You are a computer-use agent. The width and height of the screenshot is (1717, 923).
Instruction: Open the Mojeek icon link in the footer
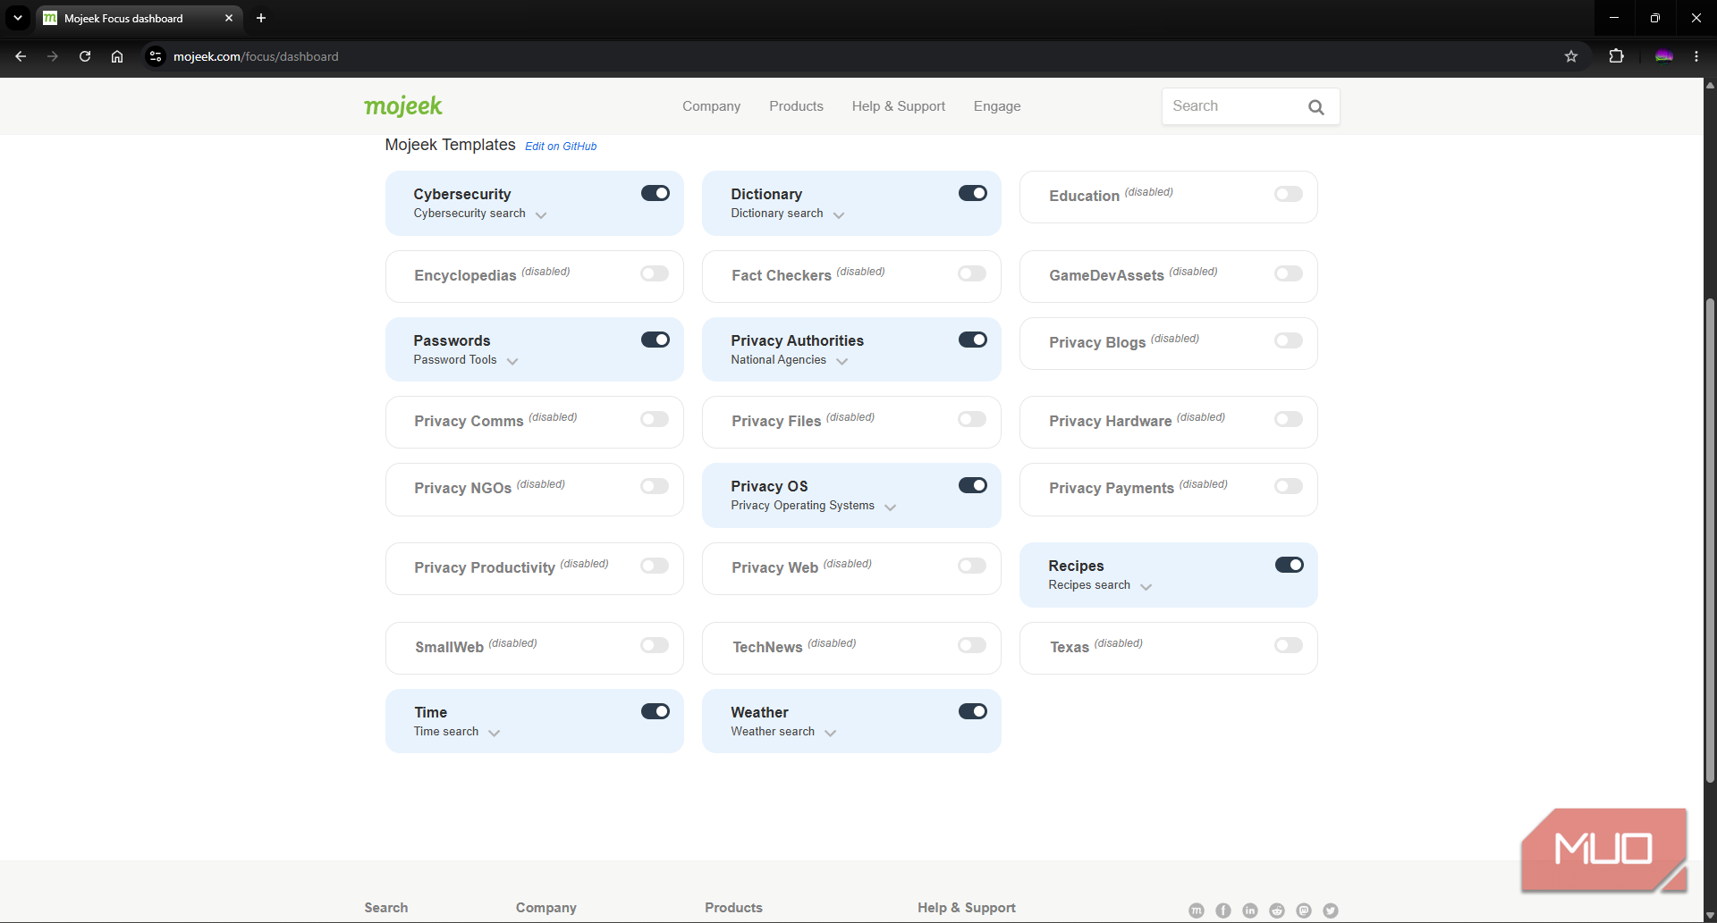(x=1197, y=910)
